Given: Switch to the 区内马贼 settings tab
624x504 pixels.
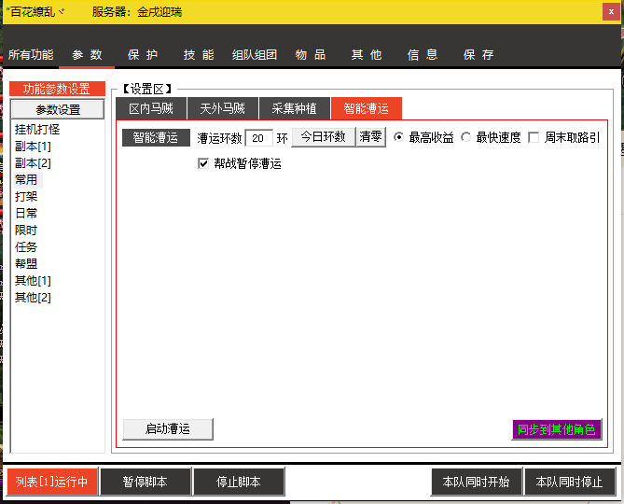Looking at the screenshot, I should point(151,108).
